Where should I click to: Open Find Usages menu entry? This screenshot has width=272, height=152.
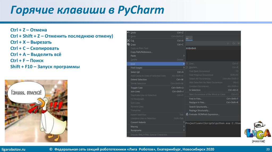pos(156,68)
